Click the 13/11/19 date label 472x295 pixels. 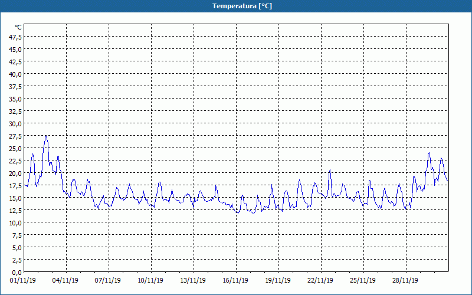point(193,280)
